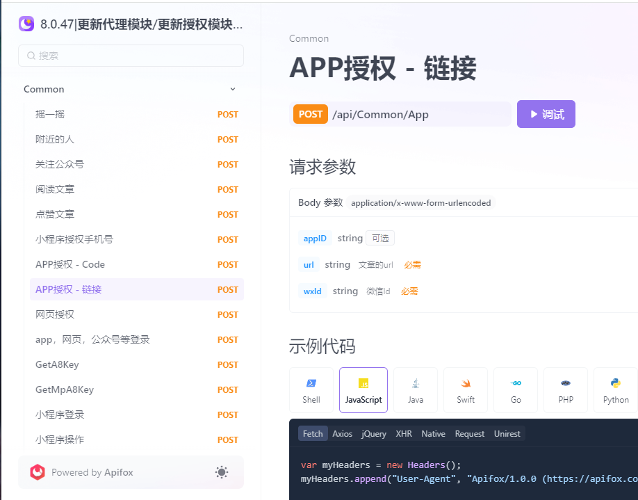Click the wxId parameter link

pos(312,291)
